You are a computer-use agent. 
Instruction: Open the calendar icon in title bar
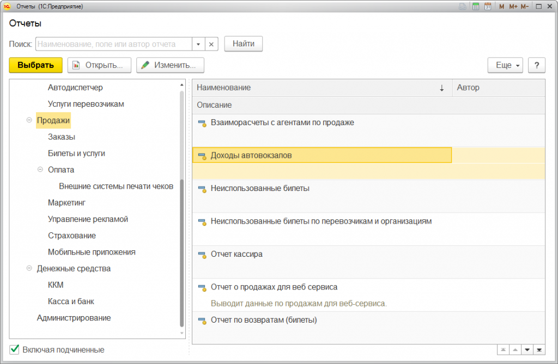tap(488, 7)
